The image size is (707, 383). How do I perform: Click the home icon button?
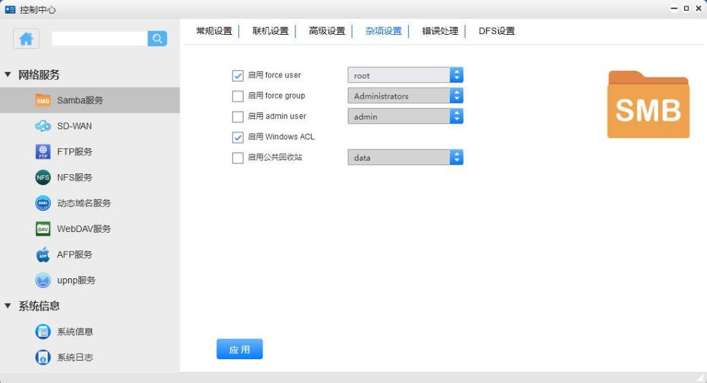27,39
